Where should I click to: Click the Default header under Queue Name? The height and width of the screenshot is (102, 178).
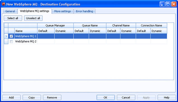tap(81, 31)
